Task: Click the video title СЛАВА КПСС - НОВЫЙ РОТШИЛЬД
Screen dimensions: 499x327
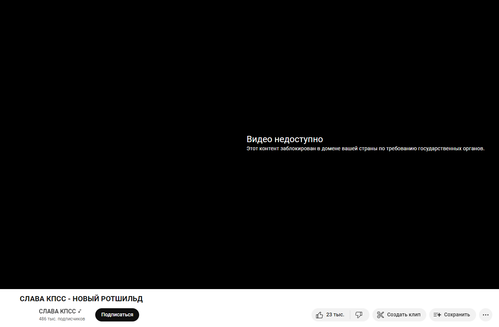Action: coord(81,299)
